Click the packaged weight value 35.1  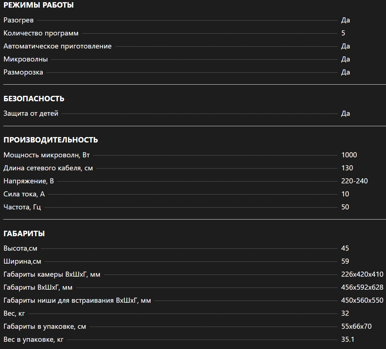coord(348,340)
